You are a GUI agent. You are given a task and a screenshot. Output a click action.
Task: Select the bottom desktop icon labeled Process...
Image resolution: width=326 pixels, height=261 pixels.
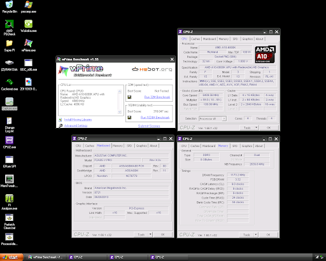10,239
